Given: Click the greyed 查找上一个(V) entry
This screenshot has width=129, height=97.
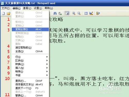Looking at the screenshot, I should (x=30, y=92).
